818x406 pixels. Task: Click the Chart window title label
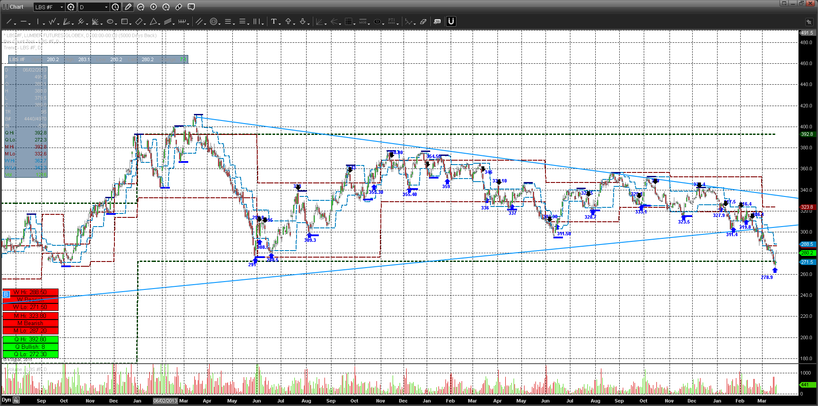point(17,7)
